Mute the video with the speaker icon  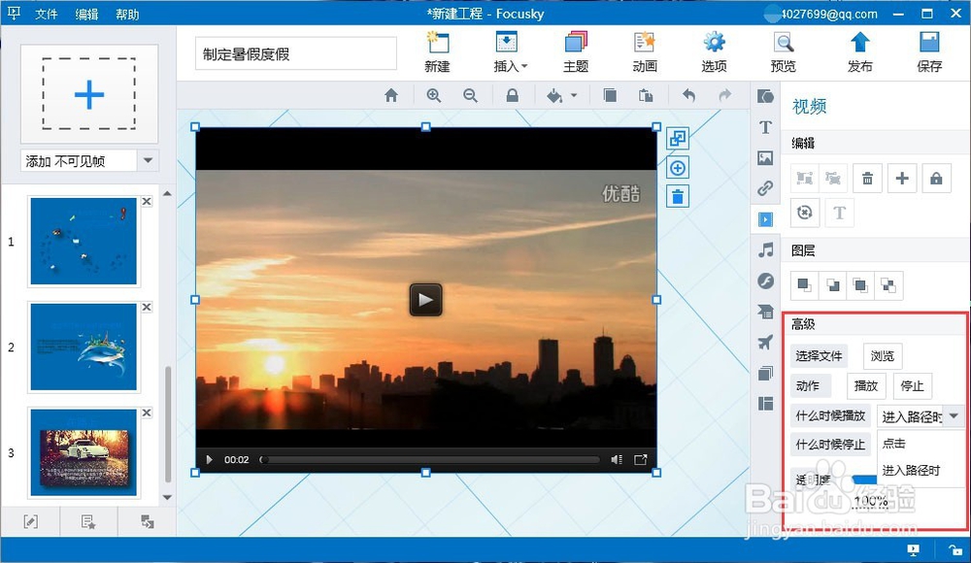point(617,459)
